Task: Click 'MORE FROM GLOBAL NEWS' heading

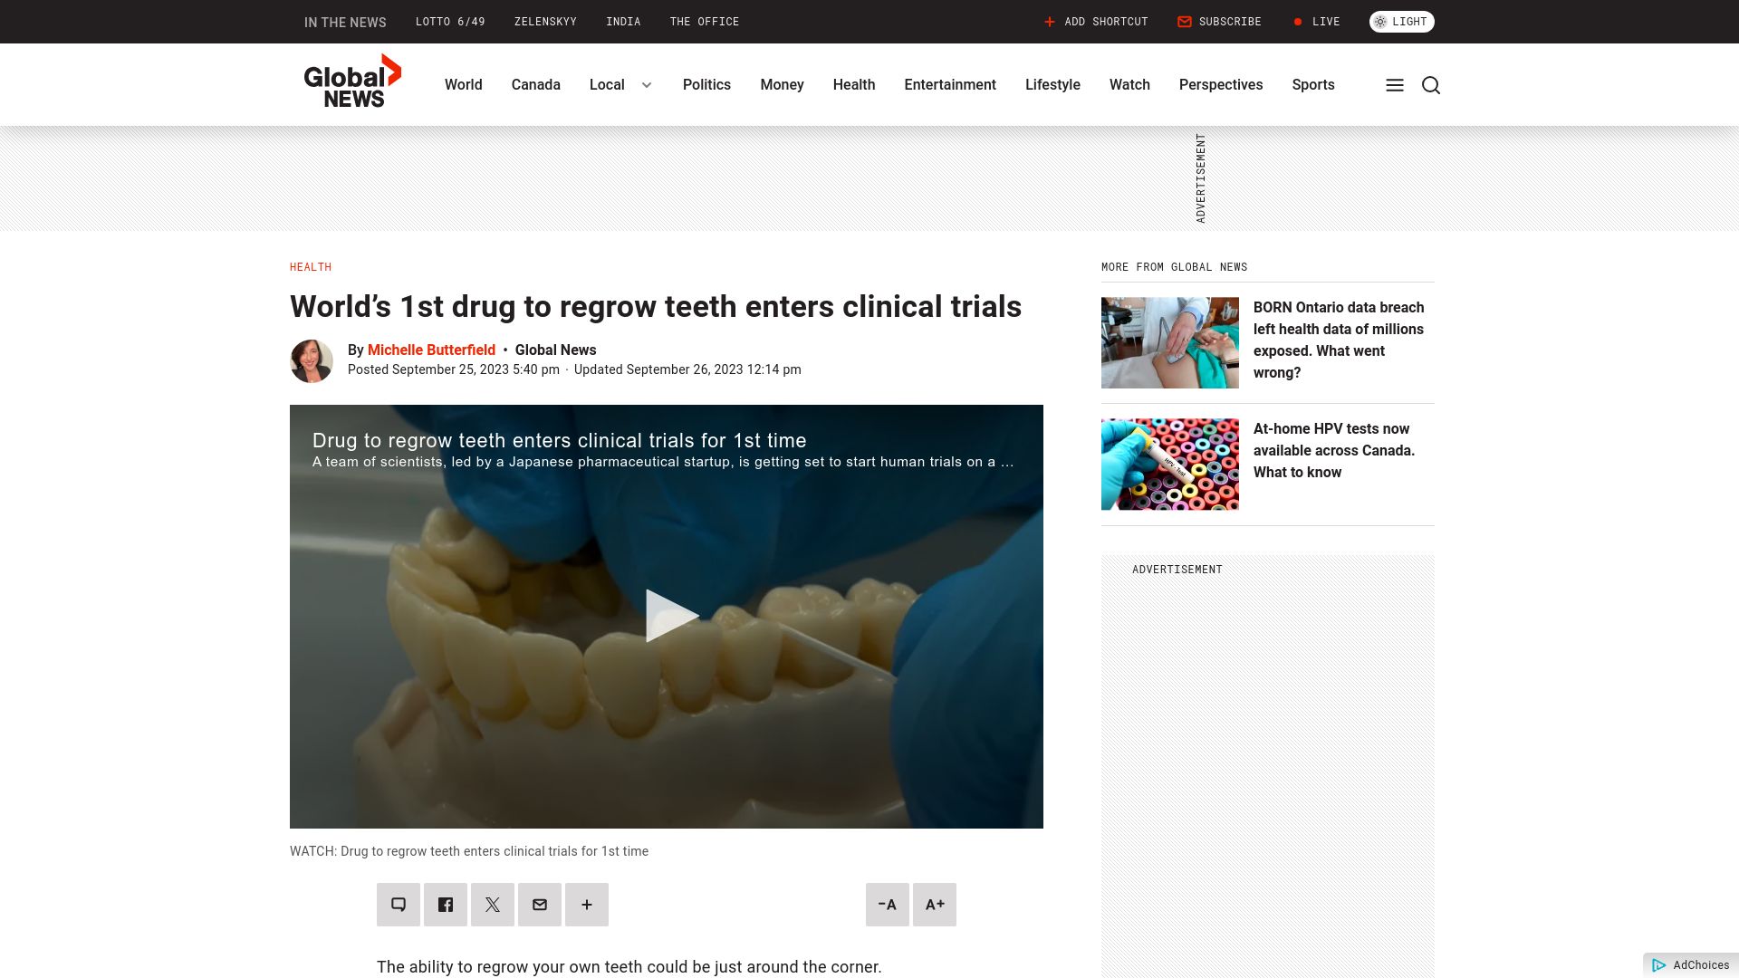Action: [x=1175, y=267]
